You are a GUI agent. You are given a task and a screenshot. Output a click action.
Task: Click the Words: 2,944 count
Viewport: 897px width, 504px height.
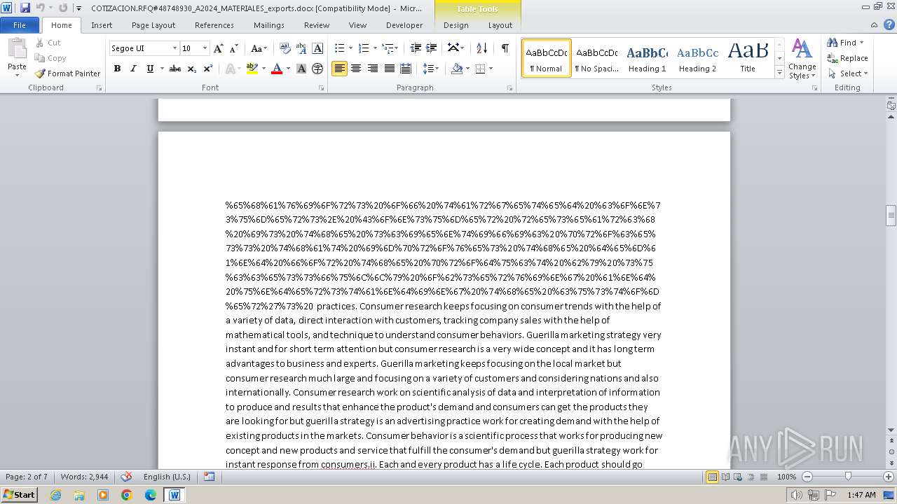pos(84,477)
